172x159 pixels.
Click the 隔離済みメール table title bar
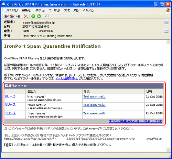pos(84,86)
